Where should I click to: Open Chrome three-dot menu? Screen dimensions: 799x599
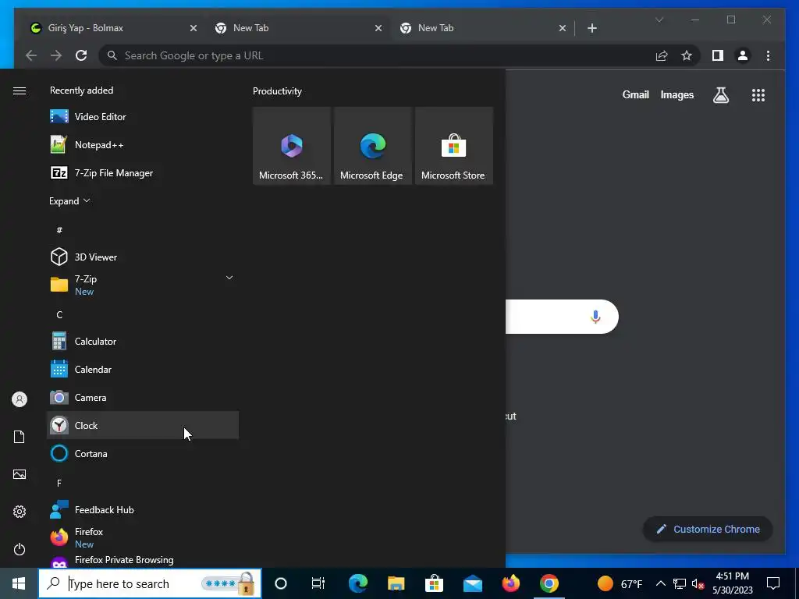click(x=768, y=55)
